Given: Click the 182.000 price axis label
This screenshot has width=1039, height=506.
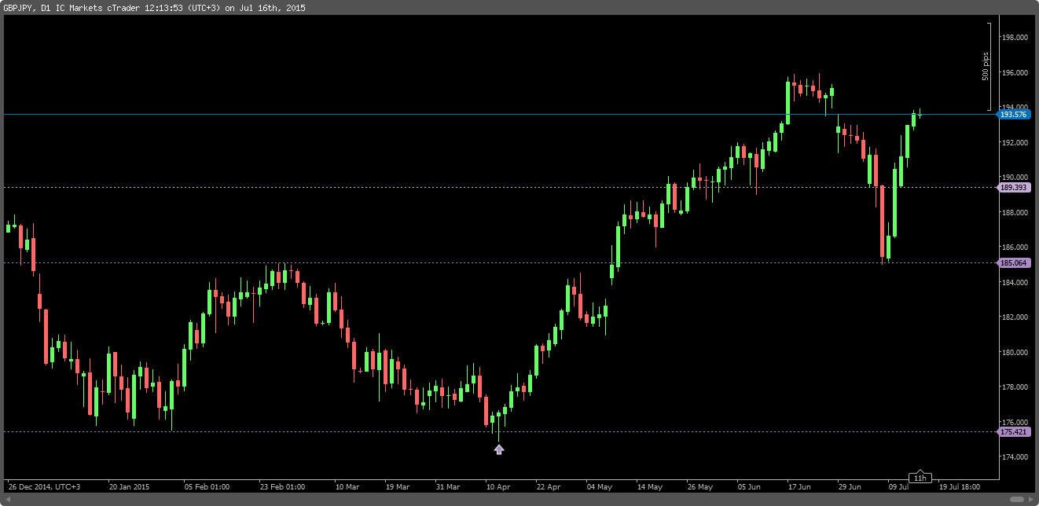Looking at the screenshot, I should pyautogui.click(x=1014, y=317).
